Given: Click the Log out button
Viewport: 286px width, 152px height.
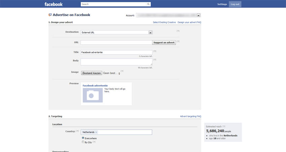Looking at the screenshot, I should tap(235, 4).
